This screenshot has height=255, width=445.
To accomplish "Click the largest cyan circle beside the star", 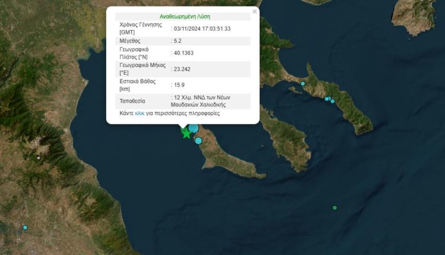I will pos(193,128).
